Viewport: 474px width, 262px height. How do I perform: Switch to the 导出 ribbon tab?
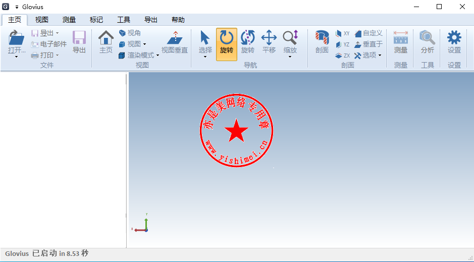pos(151,20)
